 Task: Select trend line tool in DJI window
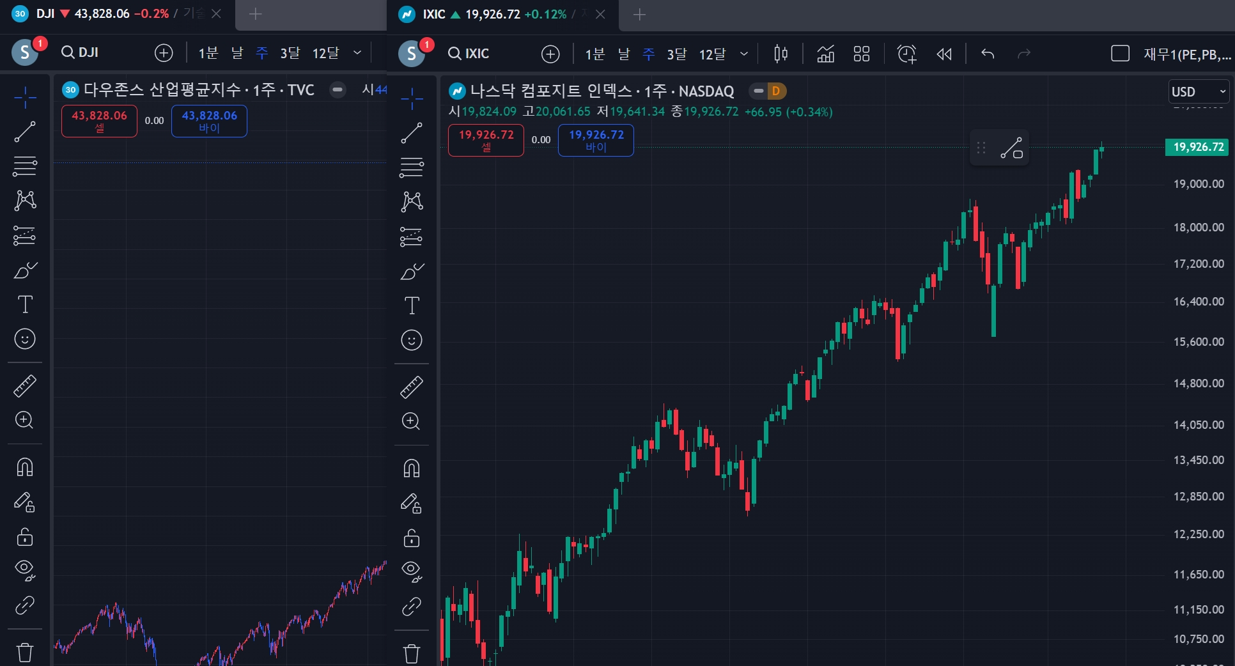point(25,132)
